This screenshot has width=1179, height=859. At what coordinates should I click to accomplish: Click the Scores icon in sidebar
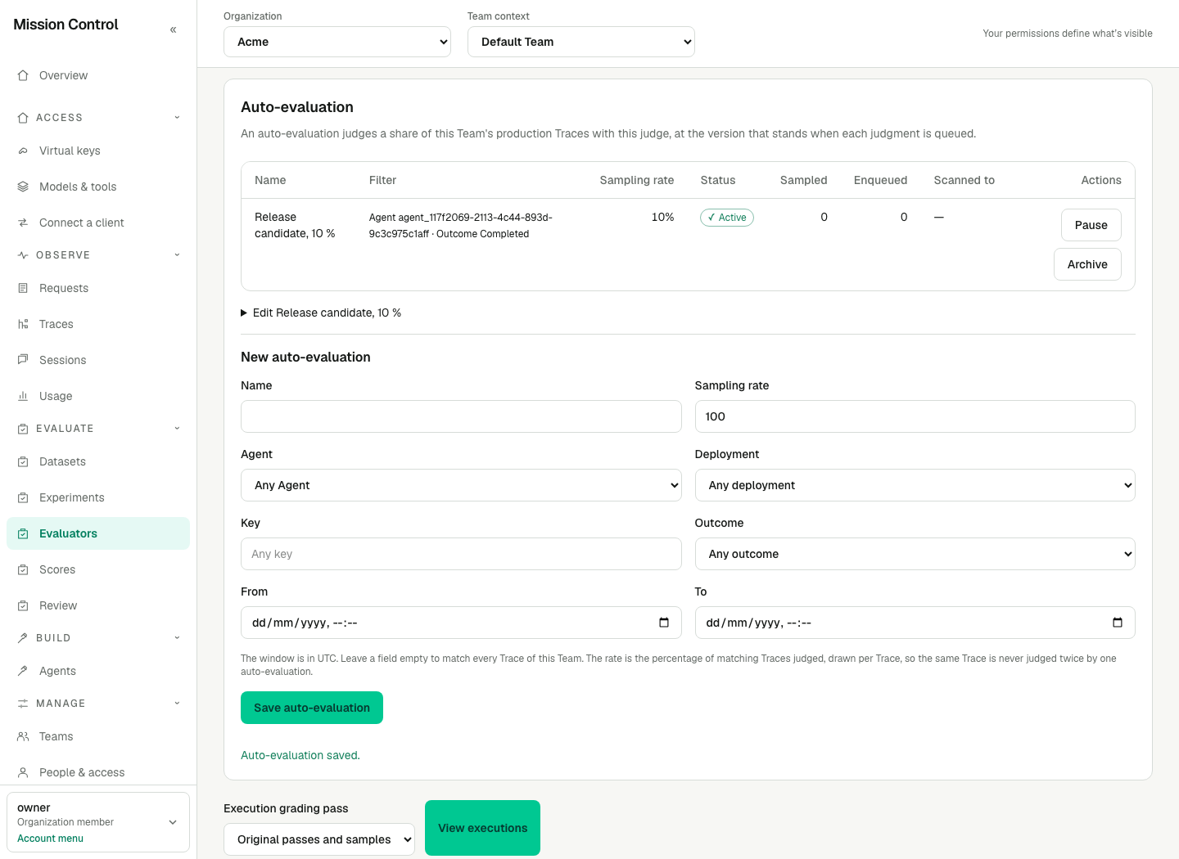pos(23,569)
